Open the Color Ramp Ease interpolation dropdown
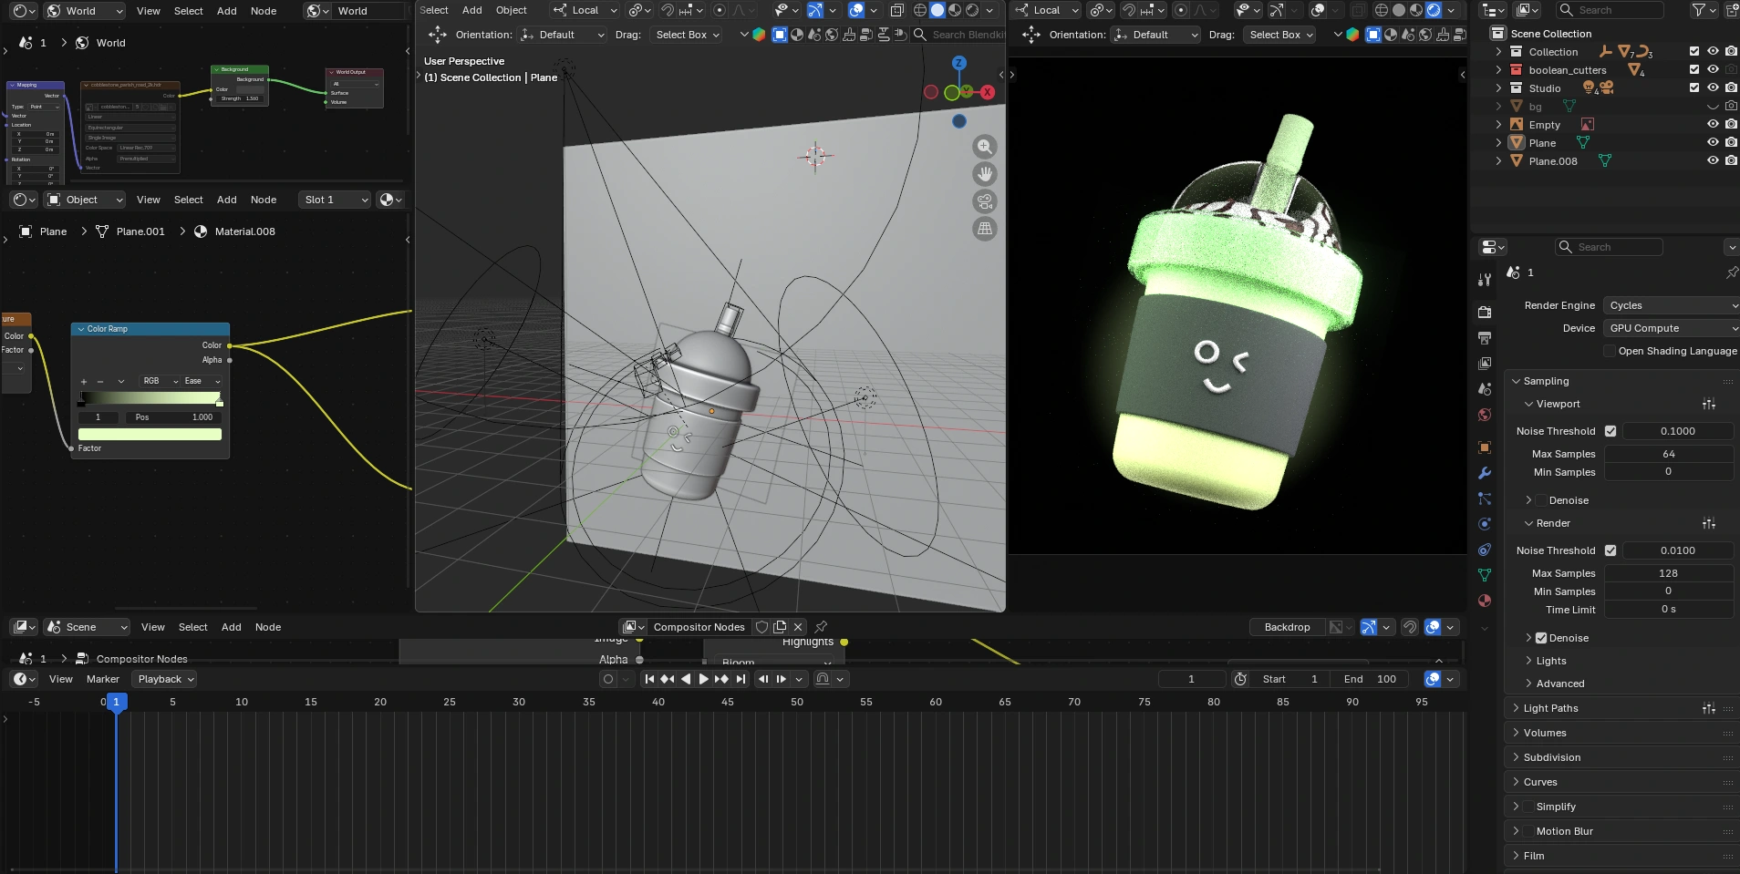The width and height of the screenshot is (1740, 874). click(202, 381)
